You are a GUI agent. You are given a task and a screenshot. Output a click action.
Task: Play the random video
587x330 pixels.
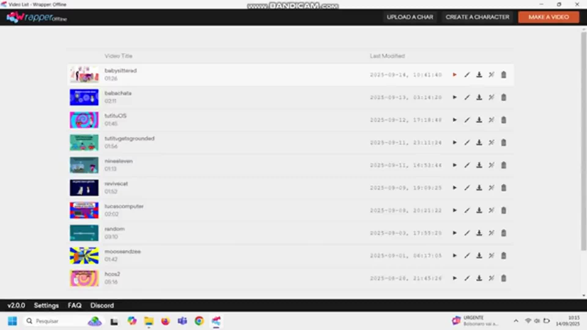(x=455, y=233)
